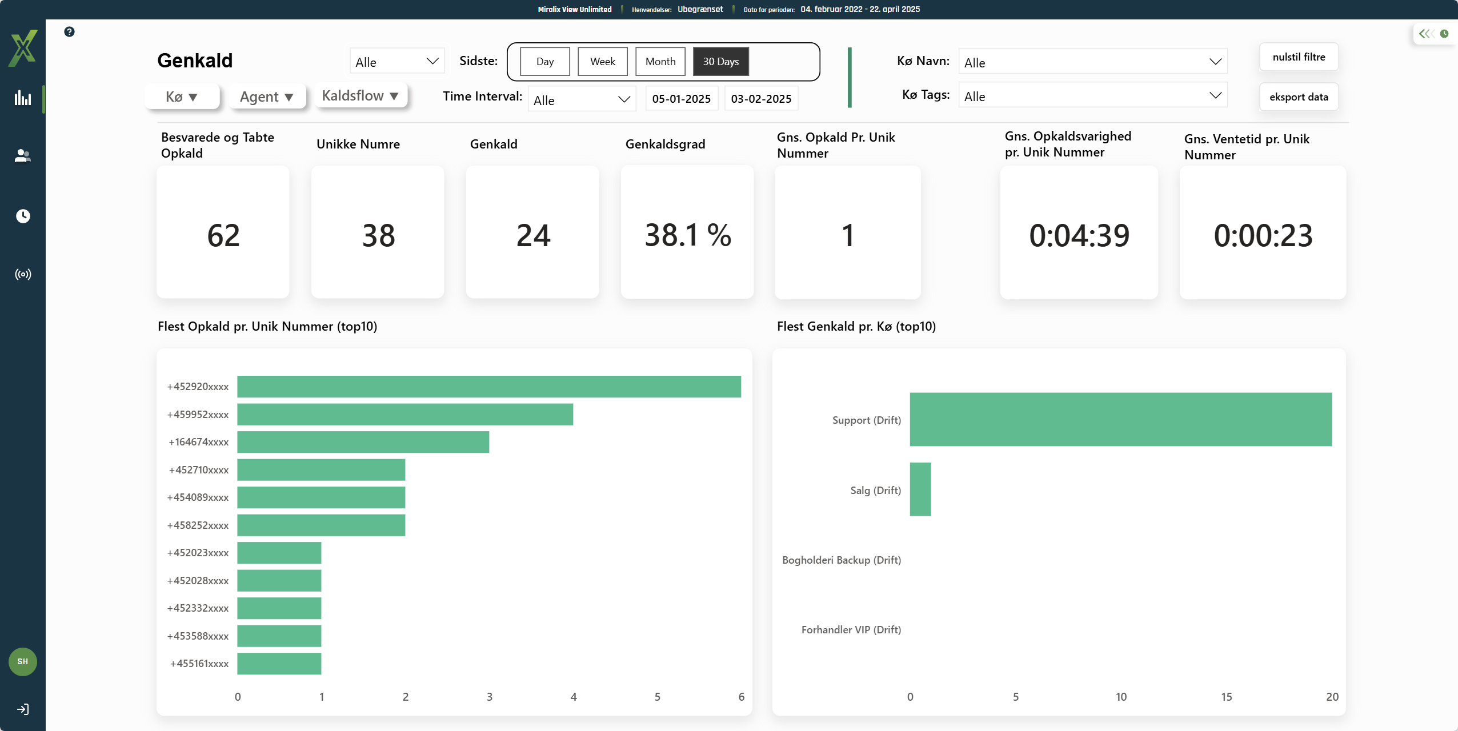This screenshot has width=1458, height=731.
Task: Open the Kø Navn dropdown
Action: click(x=1092, y=62)
